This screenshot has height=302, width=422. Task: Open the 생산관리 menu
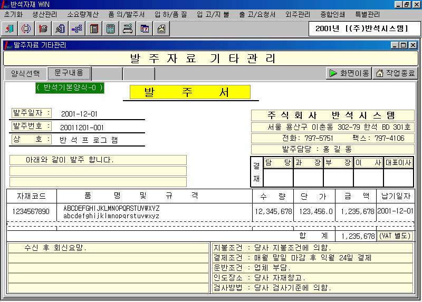tap(44, 14)
